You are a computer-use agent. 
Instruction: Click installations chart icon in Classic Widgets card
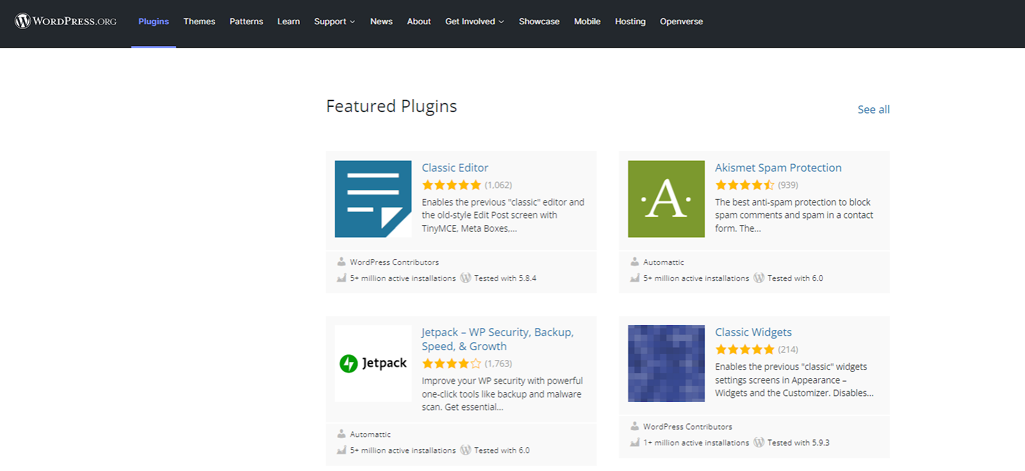(635, 442)
